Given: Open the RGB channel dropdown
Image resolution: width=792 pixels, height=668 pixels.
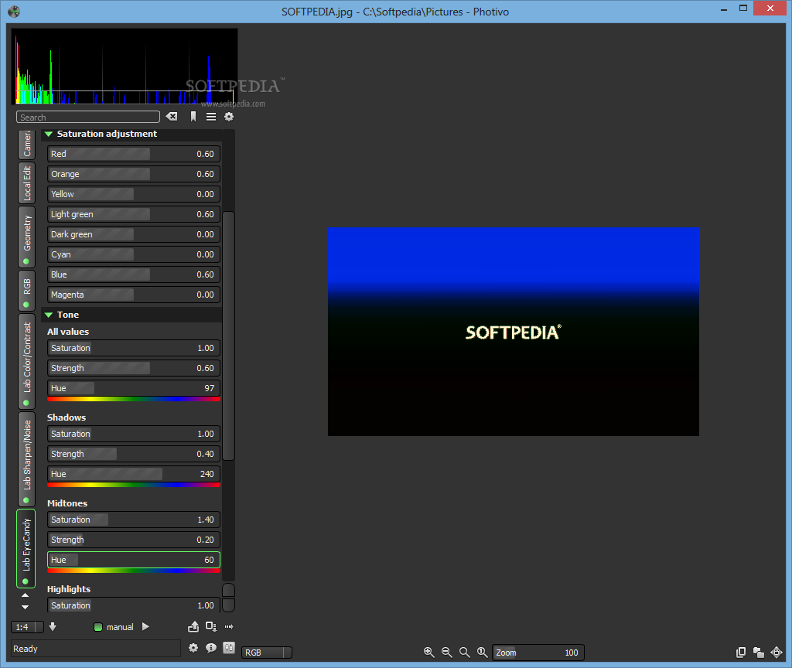Looking at the screenshot, I should click(x=267, y=653).
